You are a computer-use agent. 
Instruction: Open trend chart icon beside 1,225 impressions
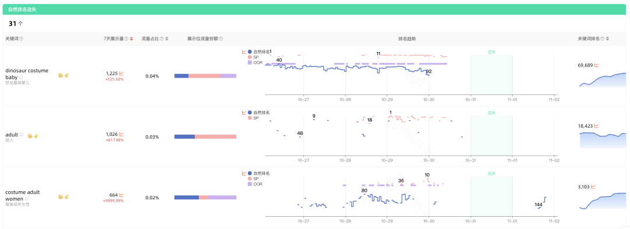click(x=121, y=73)
